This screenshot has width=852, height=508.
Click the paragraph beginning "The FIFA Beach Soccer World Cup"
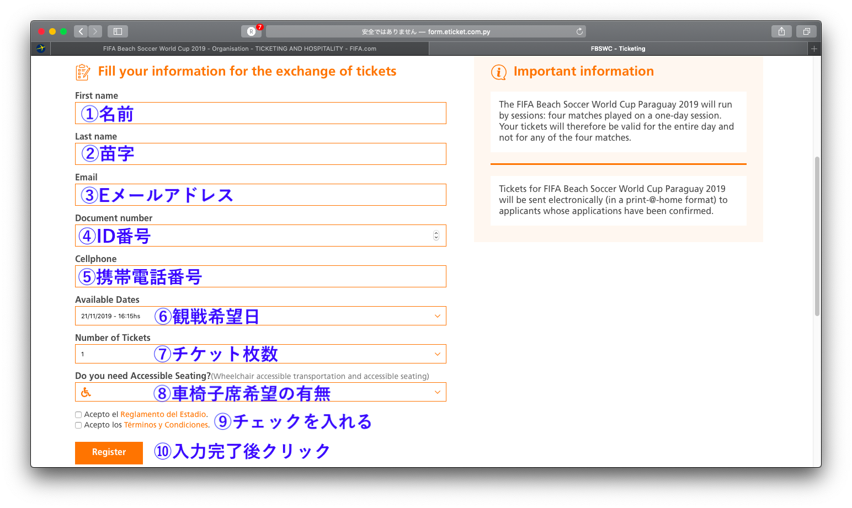[616, 121]
